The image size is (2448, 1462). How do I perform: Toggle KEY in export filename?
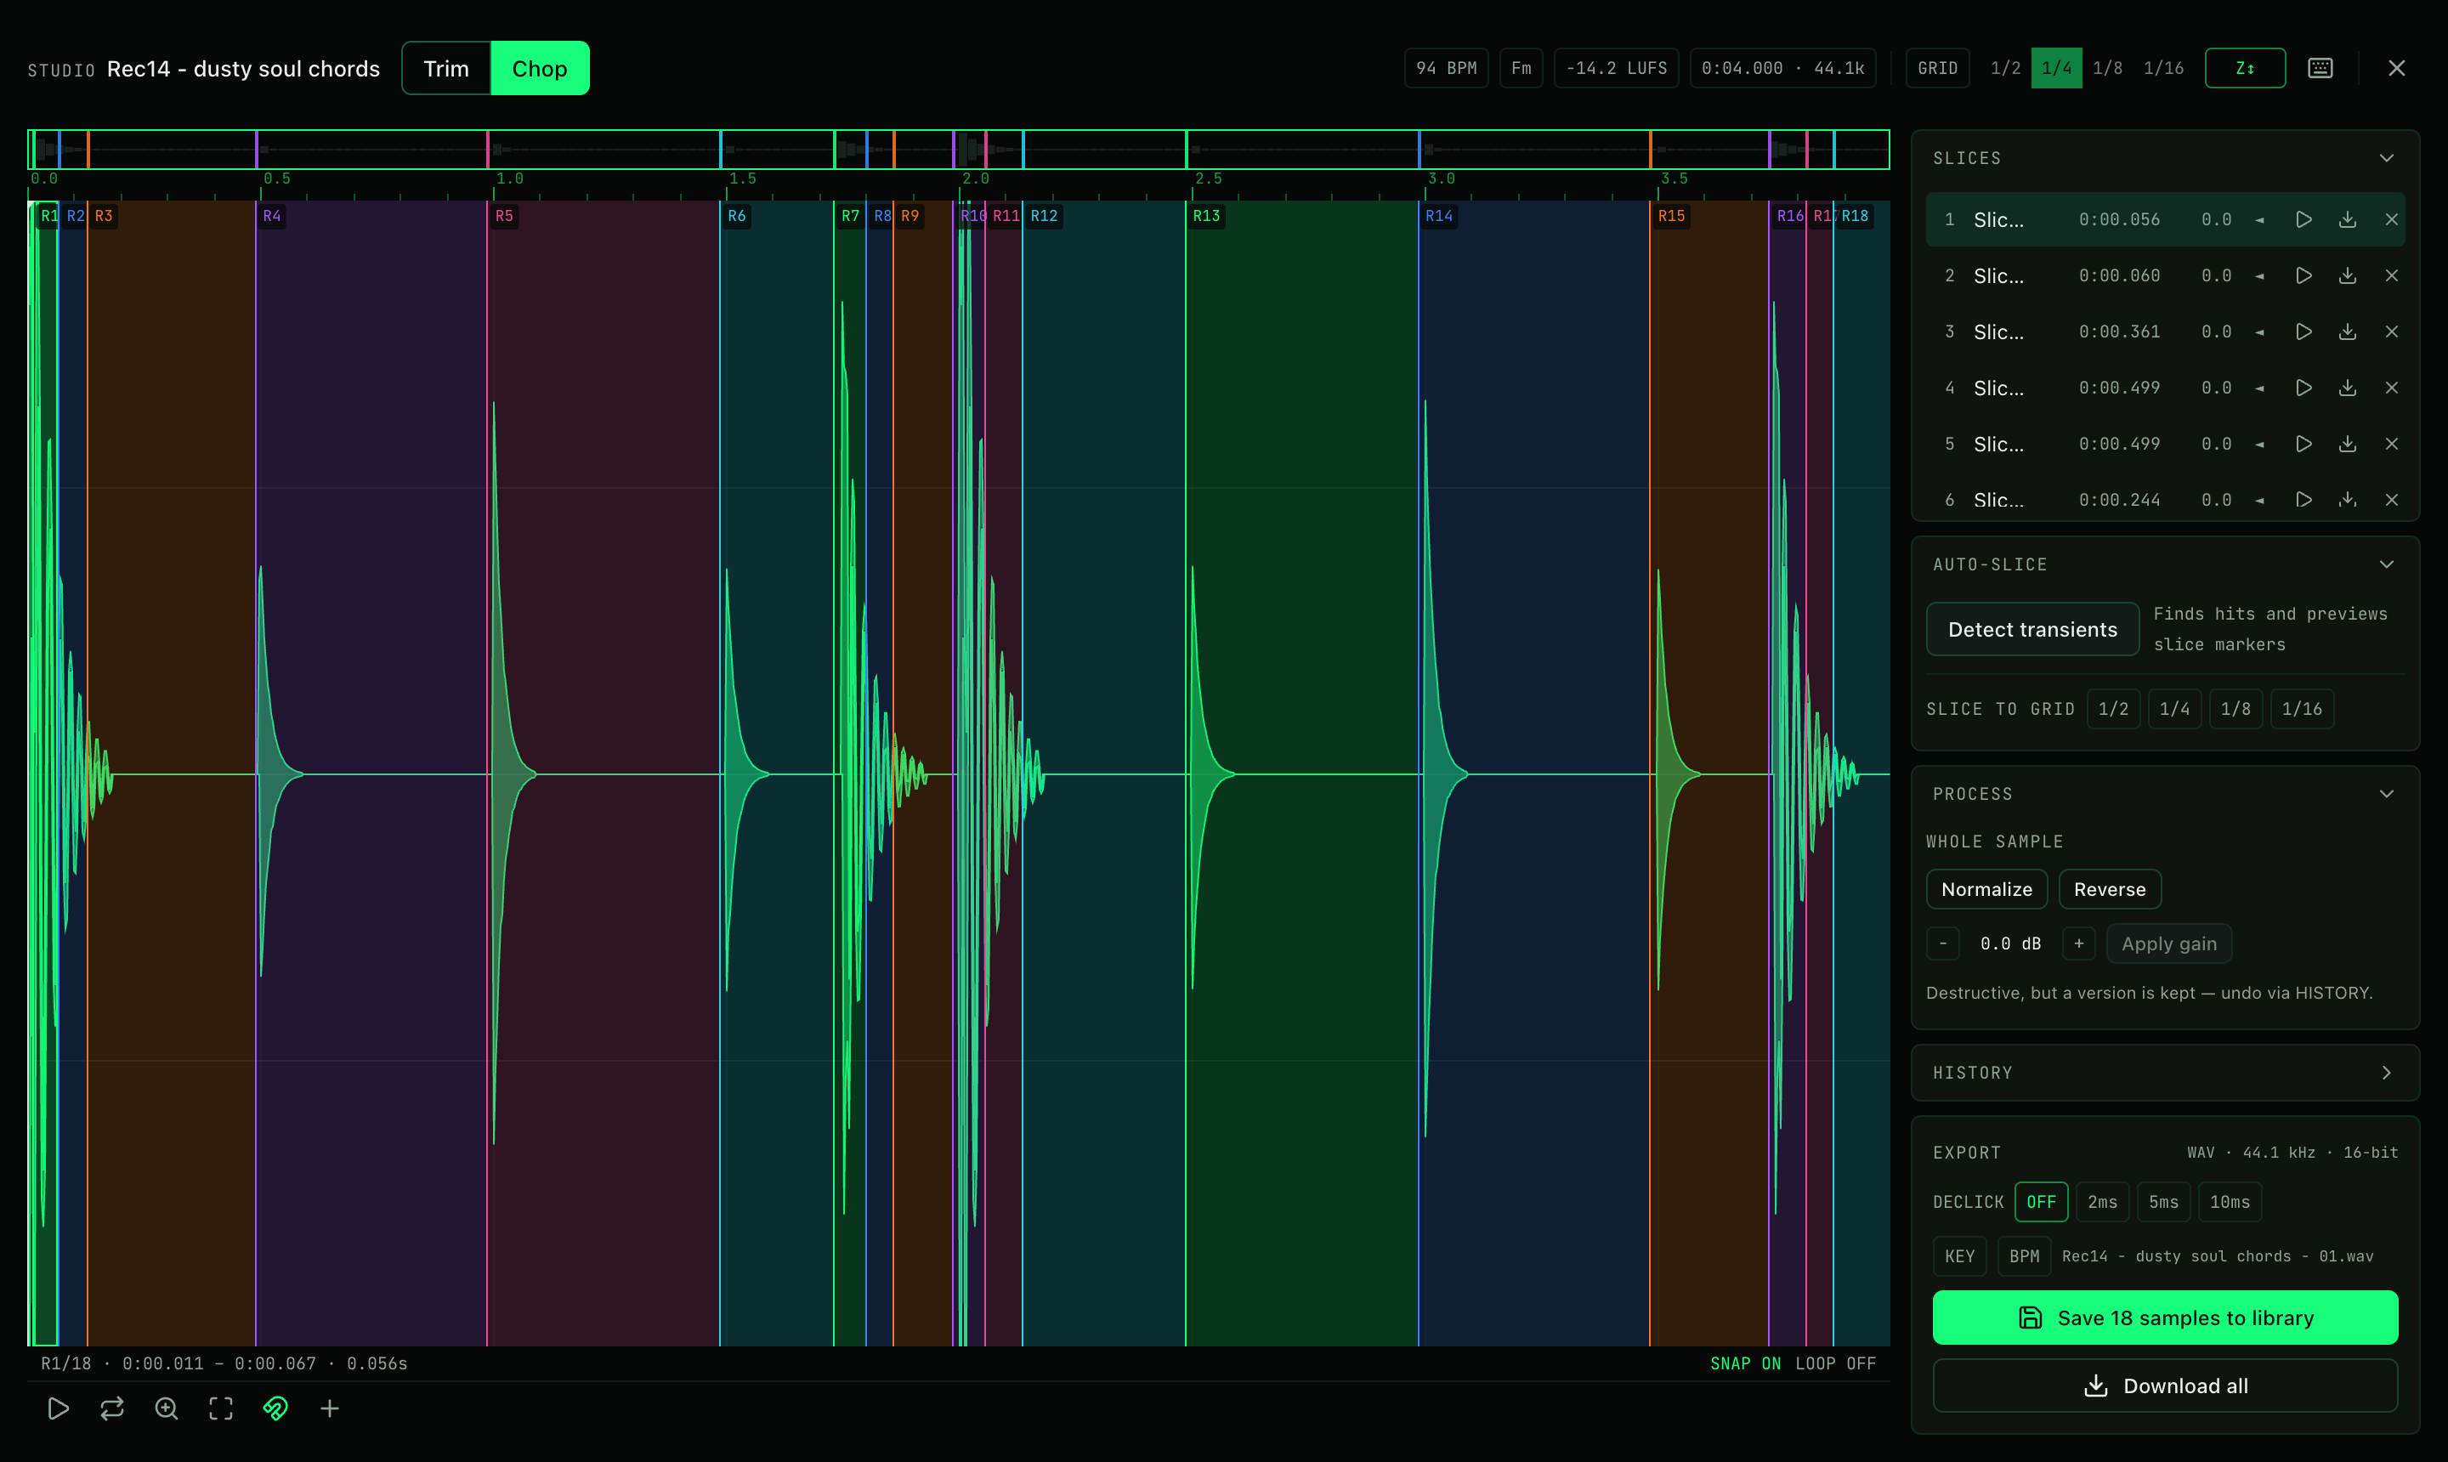(x=1959, y=1256)
